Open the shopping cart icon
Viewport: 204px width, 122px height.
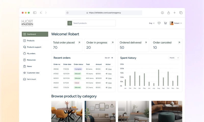[165, 23]
